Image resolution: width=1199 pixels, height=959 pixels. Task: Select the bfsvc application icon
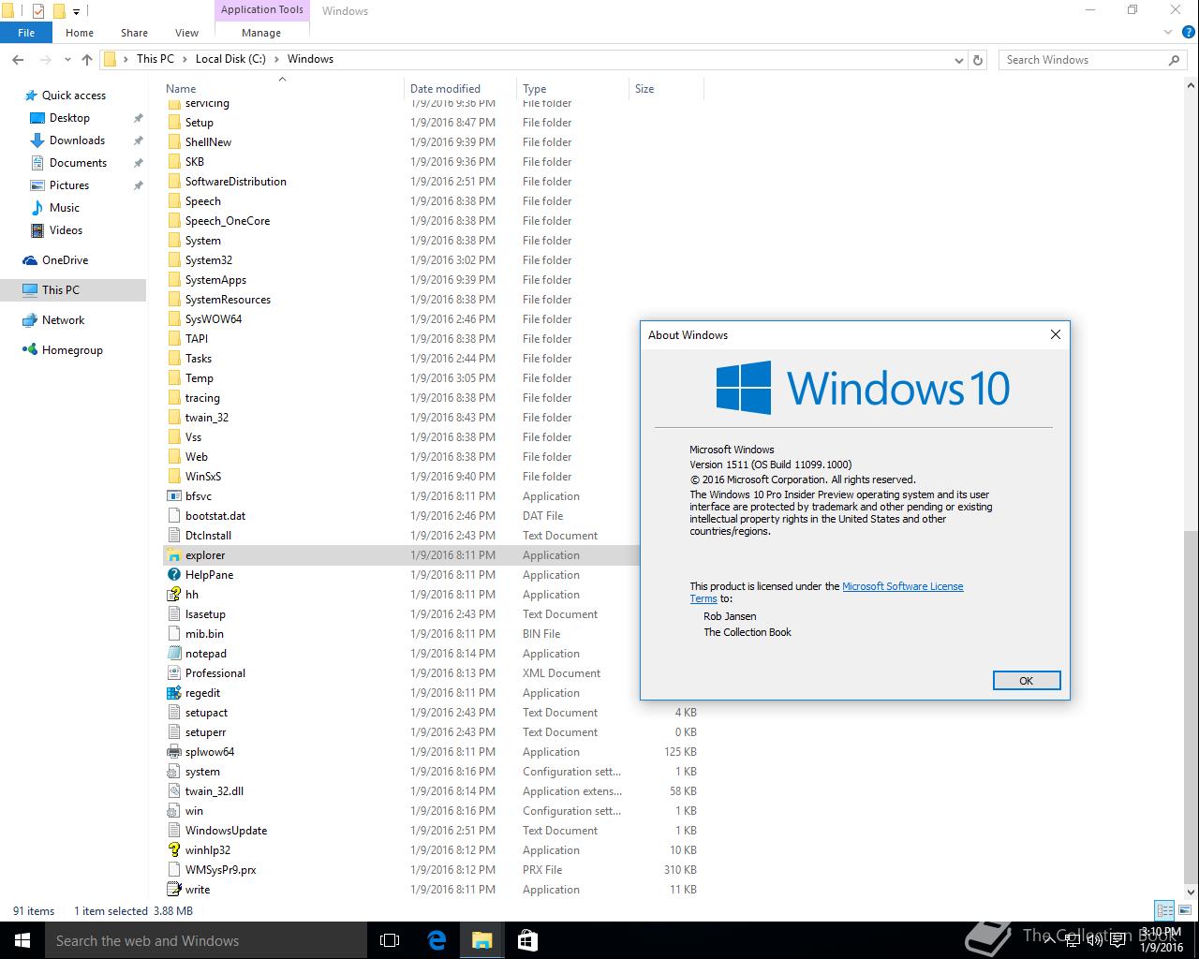(174, 496)
